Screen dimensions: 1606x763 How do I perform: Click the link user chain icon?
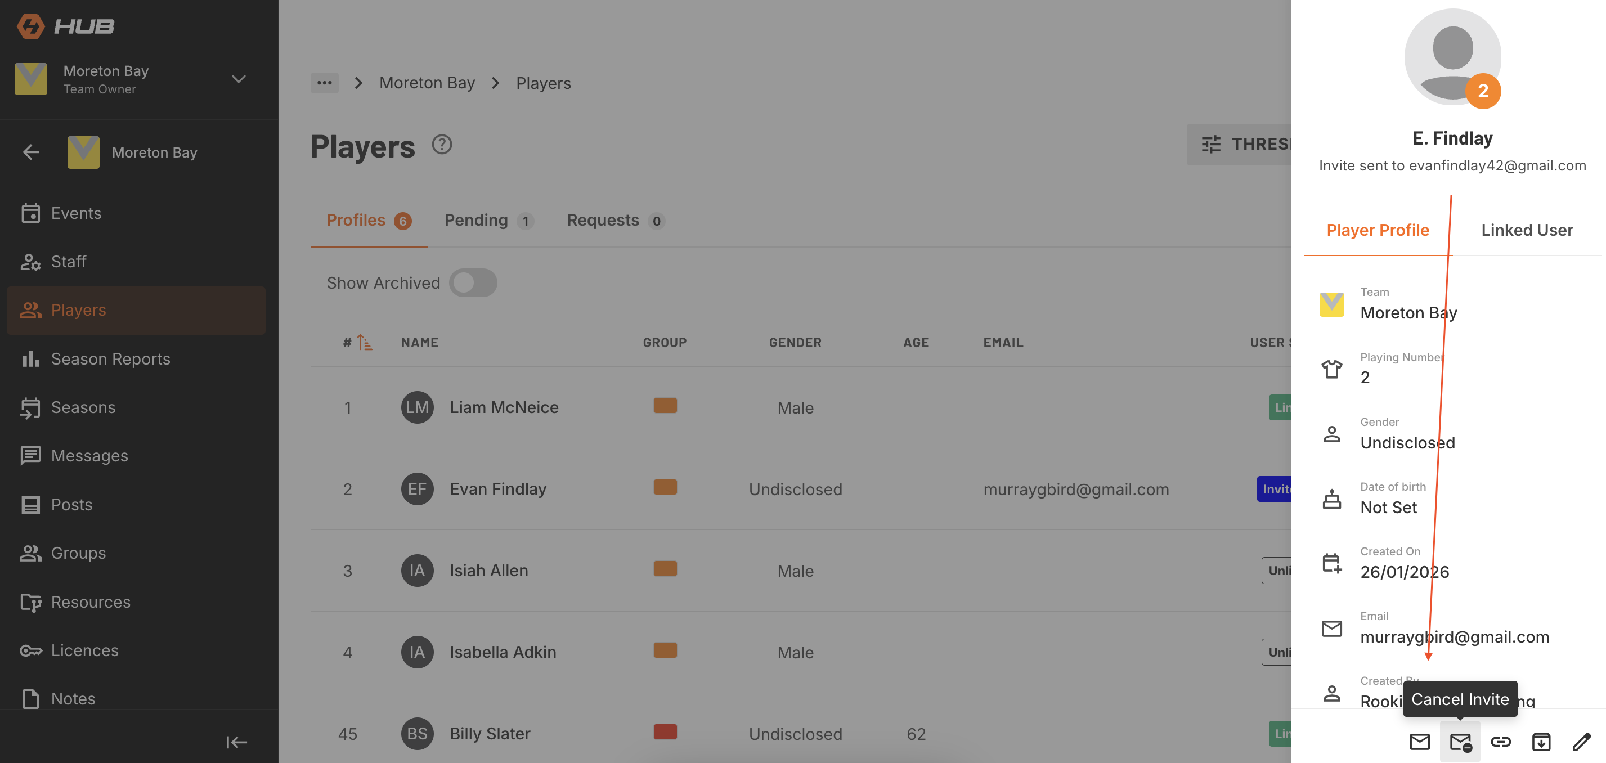pyautogui.click(x=1500, y=742)
